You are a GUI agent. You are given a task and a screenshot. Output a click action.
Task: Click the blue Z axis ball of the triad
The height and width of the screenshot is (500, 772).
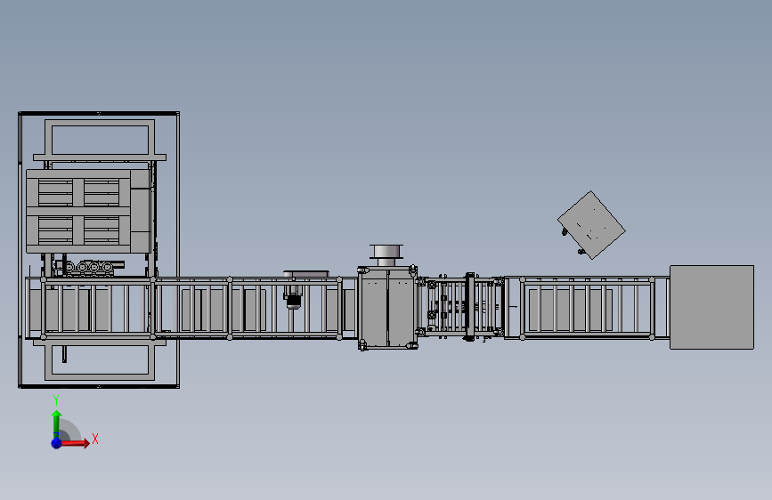click(57, 443)
